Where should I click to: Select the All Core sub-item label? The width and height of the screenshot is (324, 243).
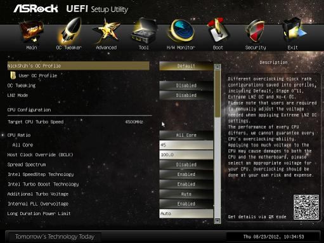click(x=23, y=145)
